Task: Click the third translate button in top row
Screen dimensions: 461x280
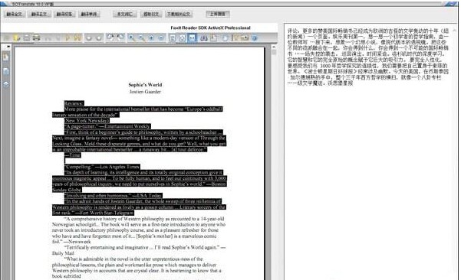Action: click(64, 14)
